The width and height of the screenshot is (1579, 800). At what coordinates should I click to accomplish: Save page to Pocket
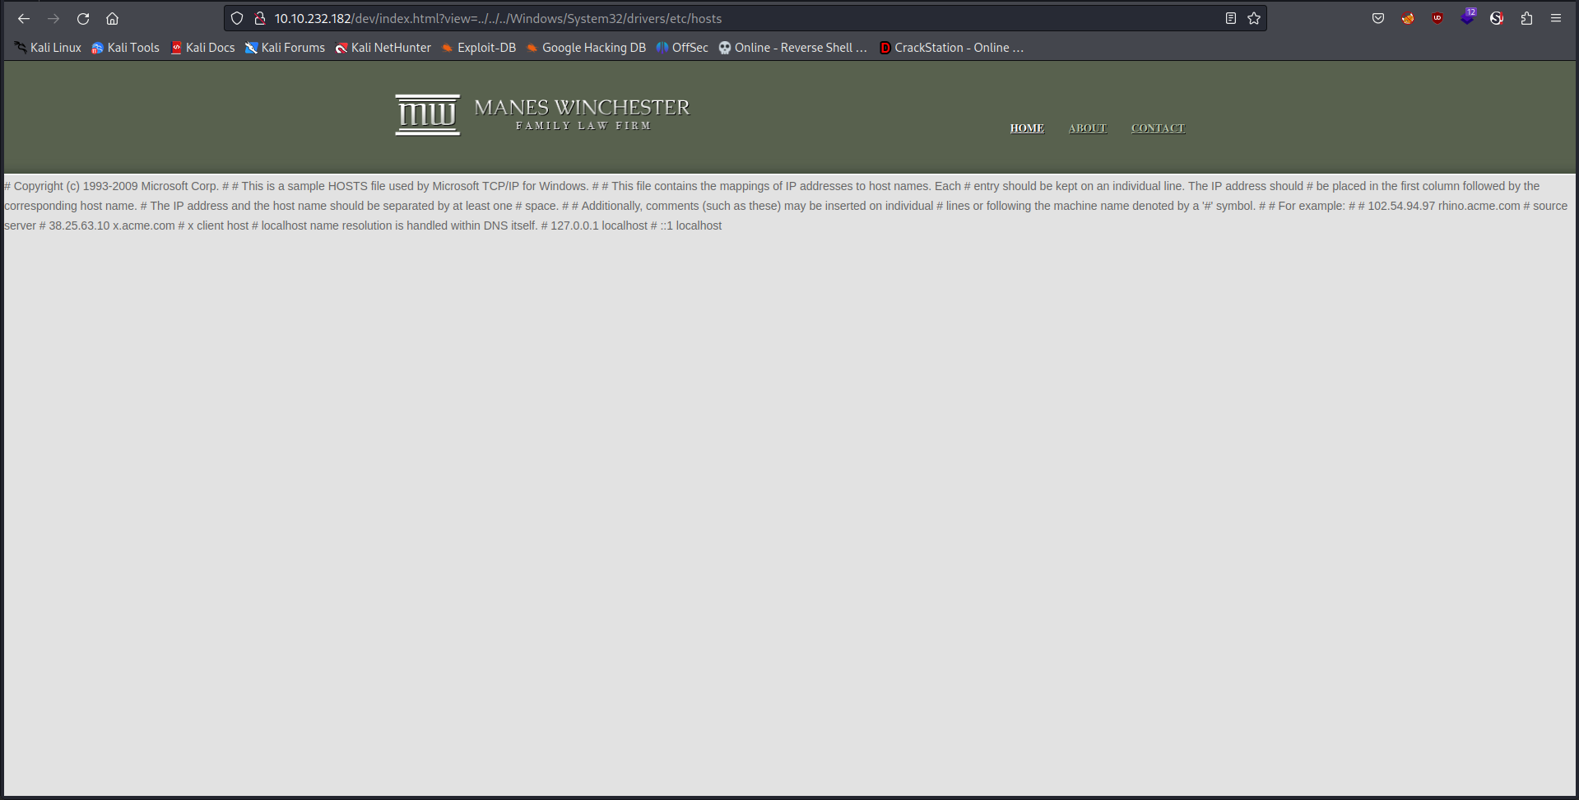[1378, 18]
